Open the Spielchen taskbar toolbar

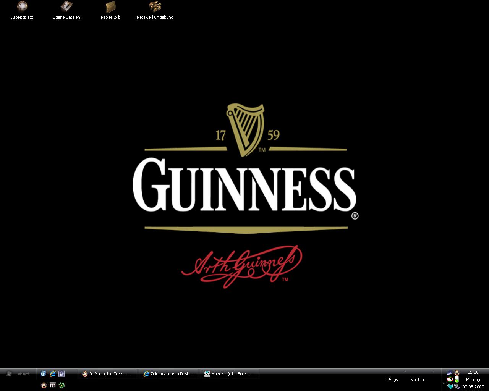tap(419, 380)
